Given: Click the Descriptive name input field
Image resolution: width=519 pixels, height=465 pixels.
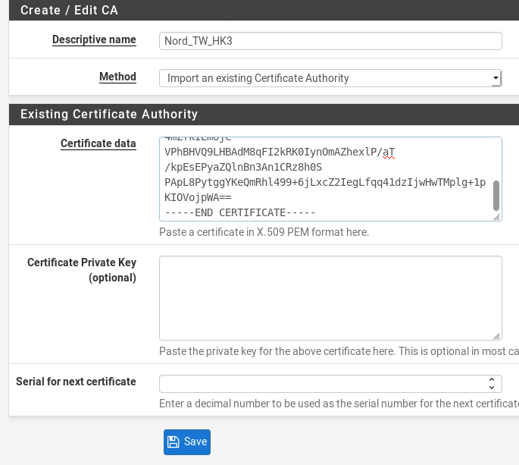Looking at the screenshot, I should pos(330,41).
